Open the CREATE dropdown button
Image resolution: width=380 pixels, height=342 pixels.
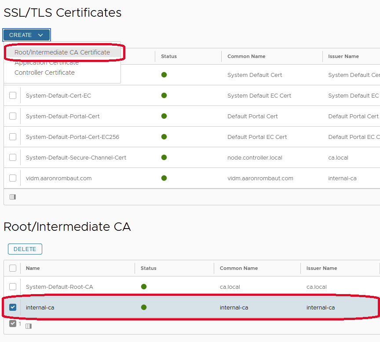point(26,35)
